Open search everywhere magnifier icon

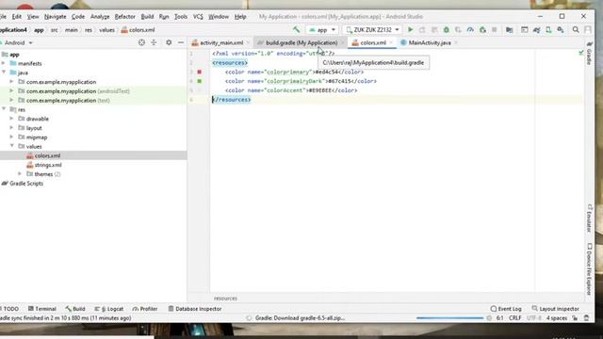(x=576, y=29)
